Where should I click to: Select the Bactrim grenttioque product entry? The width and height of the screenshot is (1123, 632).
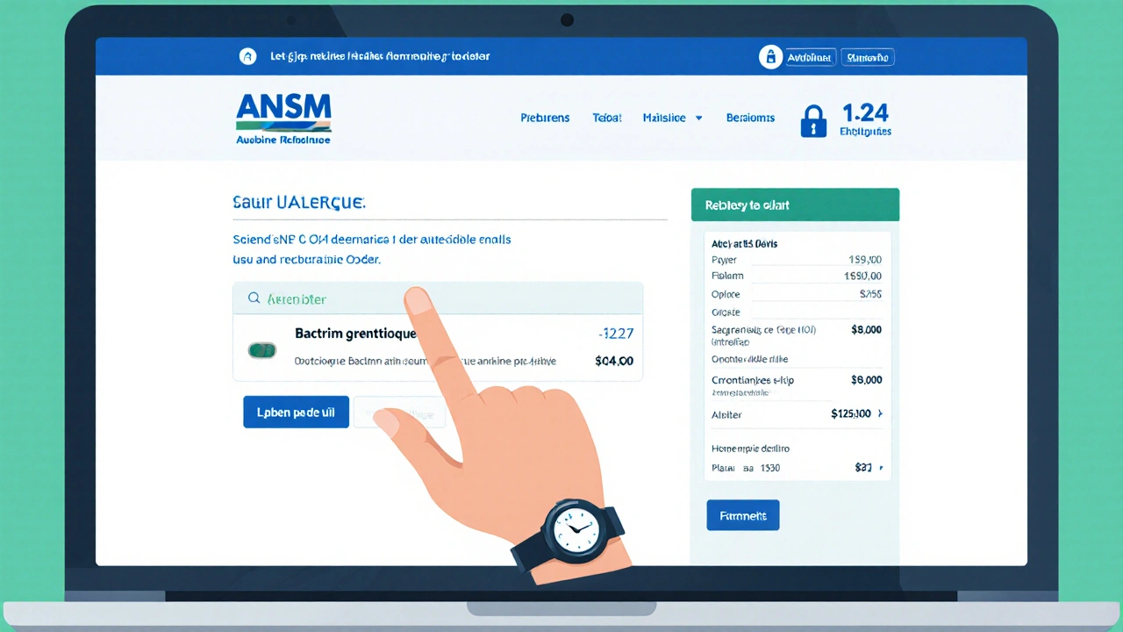tap(355, 334)
